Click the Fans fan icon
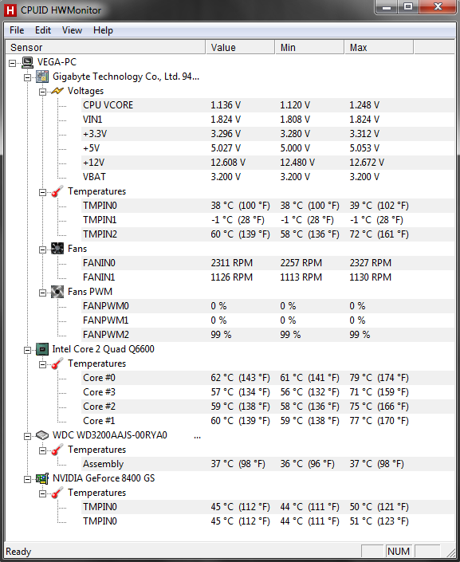 (57, 249)
